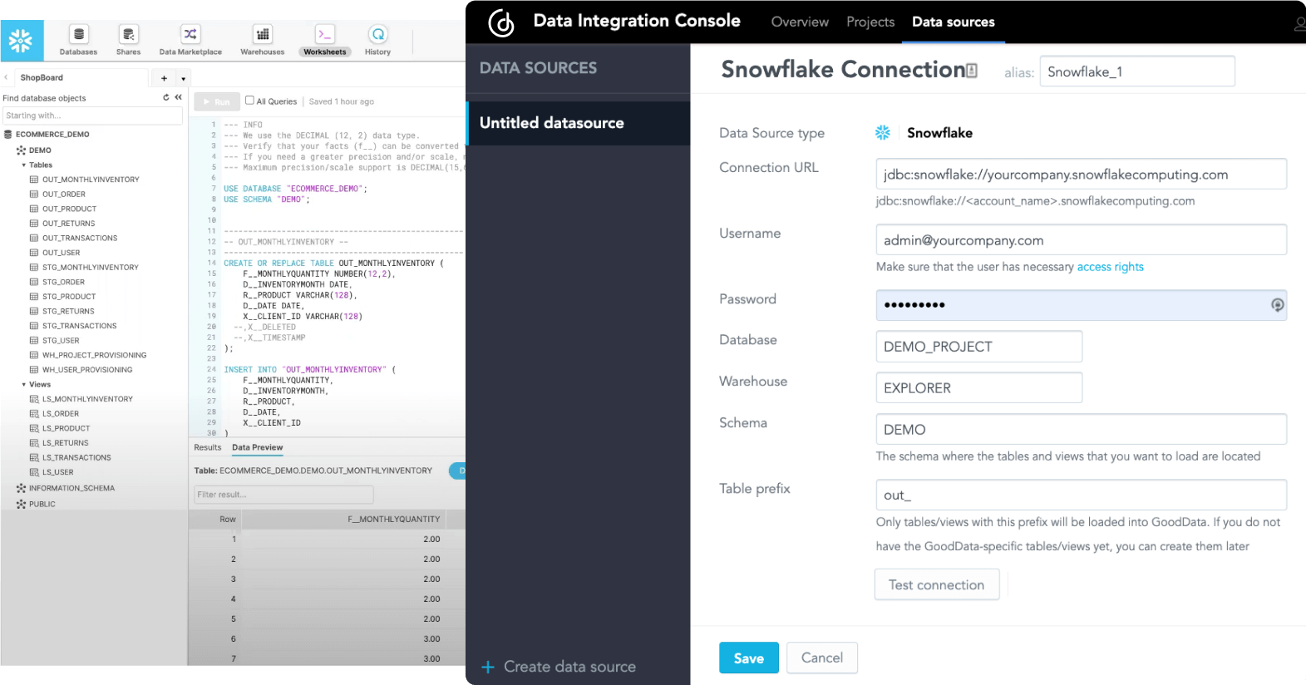Open Data Marketplace in Snowflake toolbar
The width and height of the screenshot is (1306, 685).
pyautogui.click(x=190, y=39)
